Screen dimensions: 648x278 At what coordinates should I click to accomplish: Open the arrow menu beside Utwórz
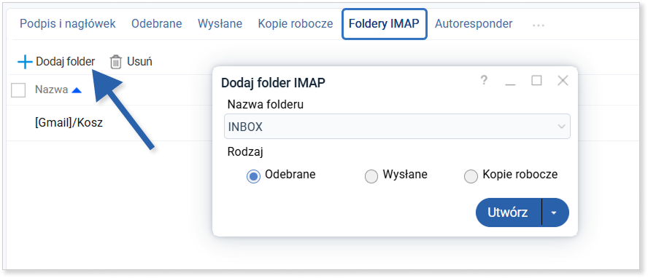pos(554,213)
